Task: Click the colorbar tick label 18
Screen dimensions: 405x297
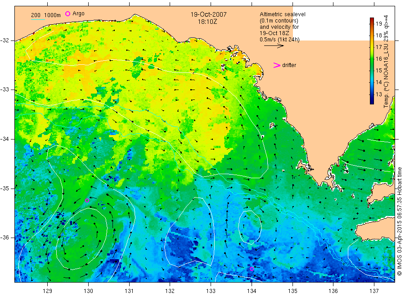Action: click(378, 36)
